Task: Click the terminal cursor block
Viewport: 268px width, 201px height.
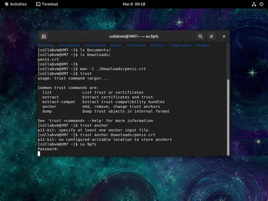Action: click(39, 154)
